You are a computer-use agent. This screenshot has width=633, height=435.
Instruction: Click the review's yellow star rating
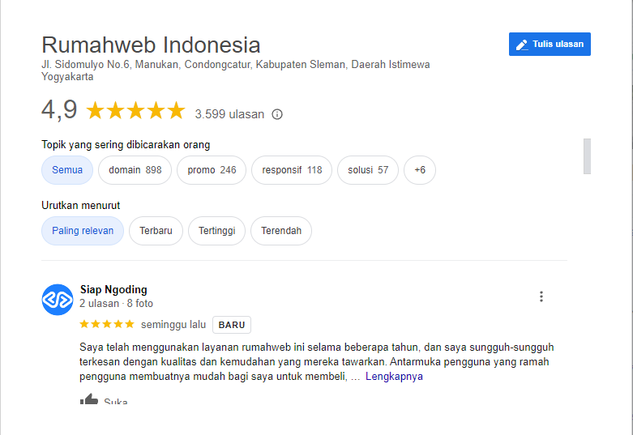107,324
